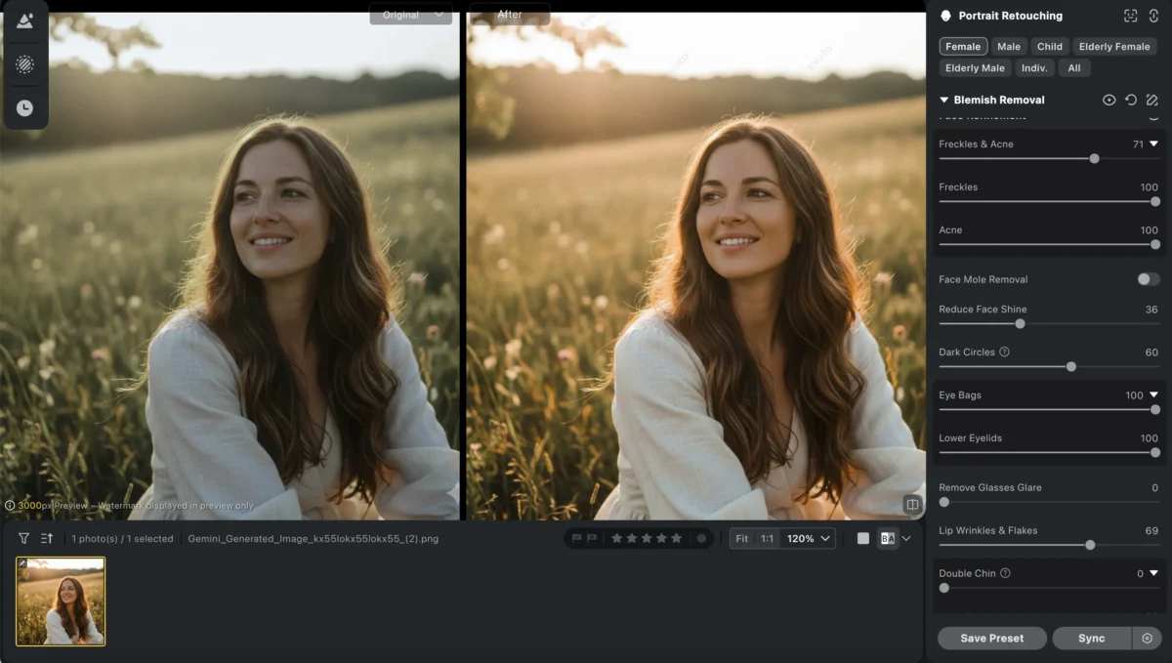
Task: Collapse the Blemish Removal section
Action: pyautogui.click(x=944, y=100)
